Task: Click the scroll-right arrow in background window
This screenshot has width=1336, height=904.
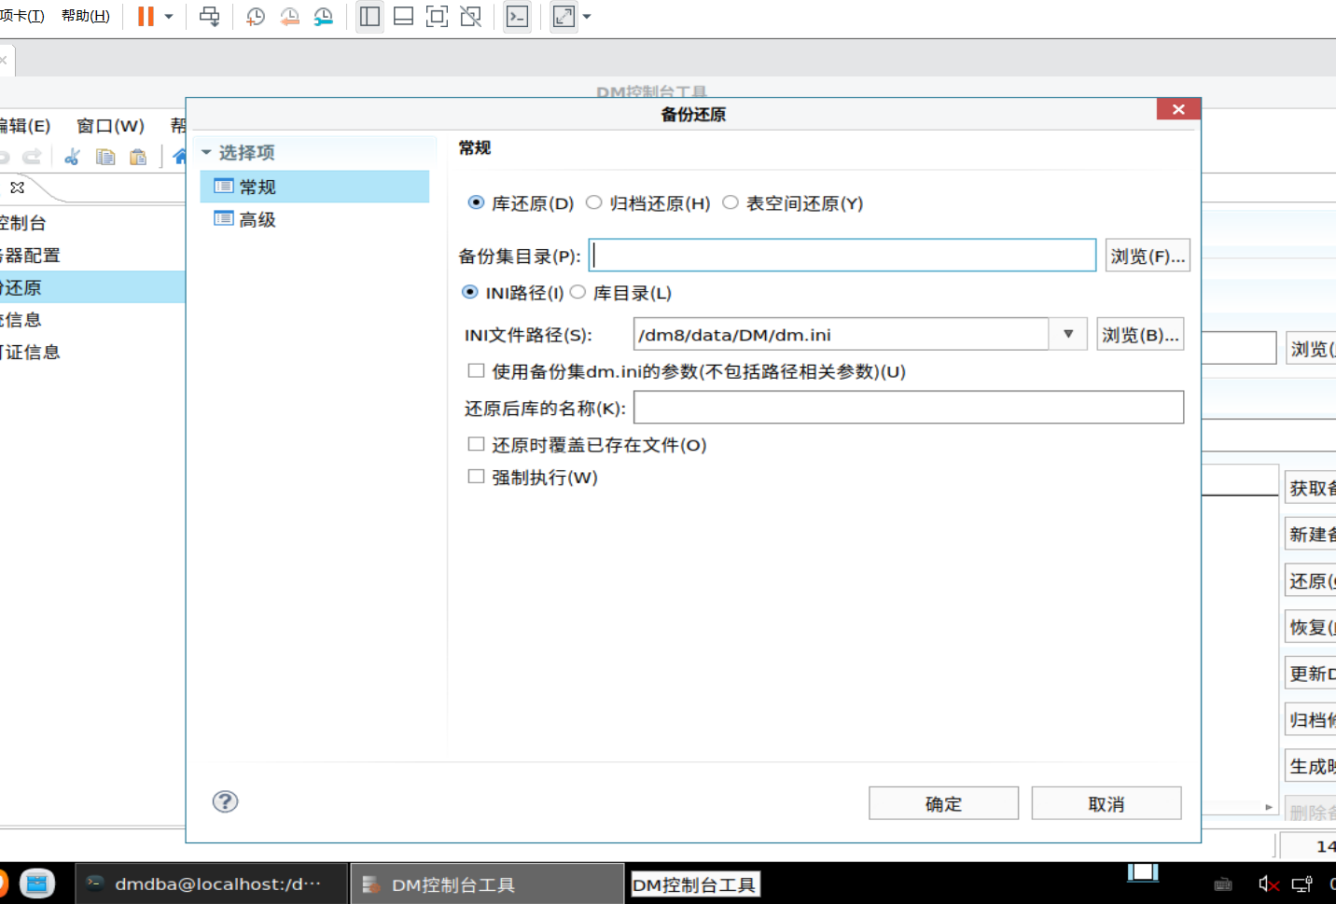Action: click(x=1268, y=807)
